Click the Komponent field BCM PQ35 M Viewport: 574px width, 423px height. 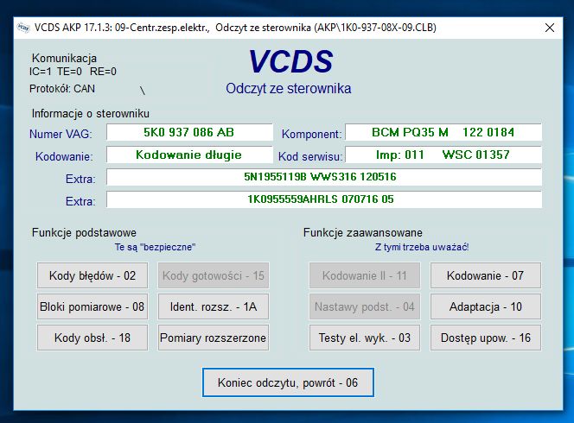pos(443,133)
